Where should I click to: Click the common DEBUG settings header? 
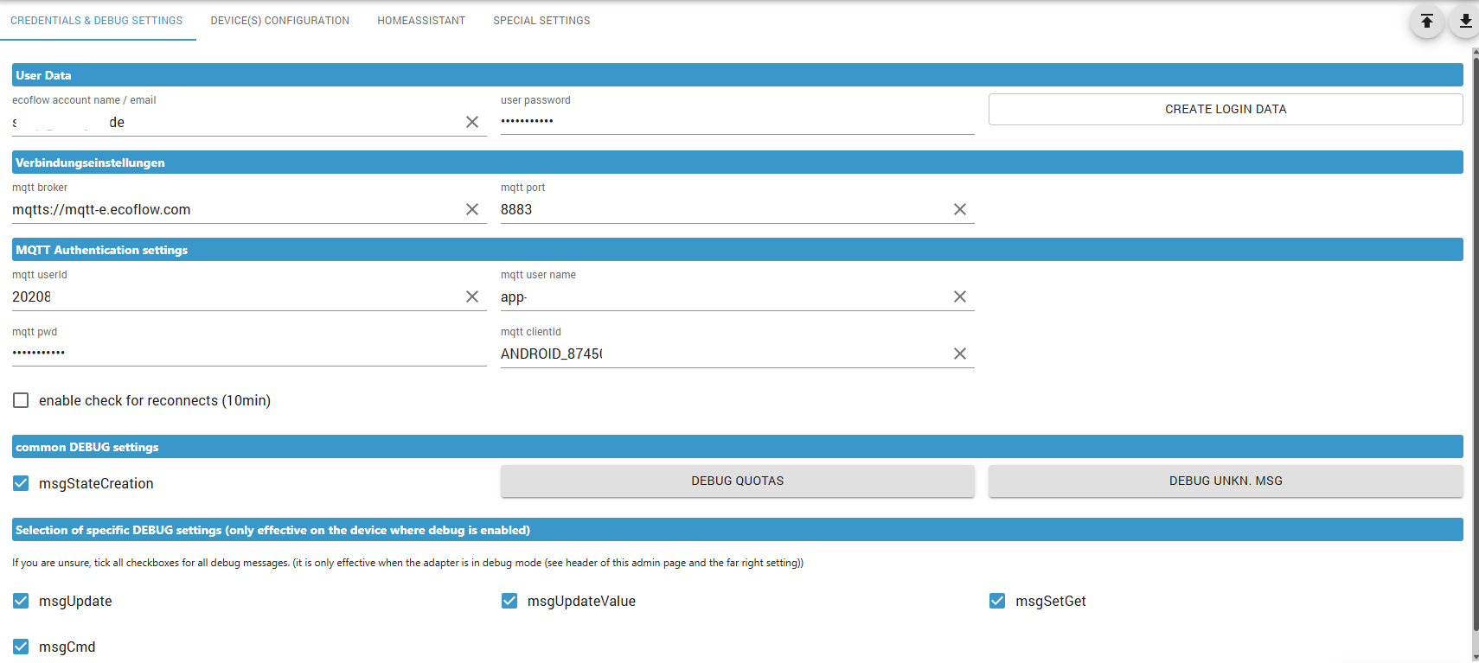pyautogui.click(x=738, y=447)
